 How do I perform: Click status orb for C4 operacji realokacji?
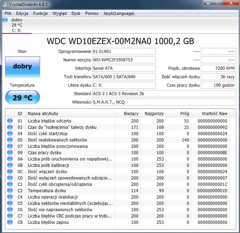point(10,197)
